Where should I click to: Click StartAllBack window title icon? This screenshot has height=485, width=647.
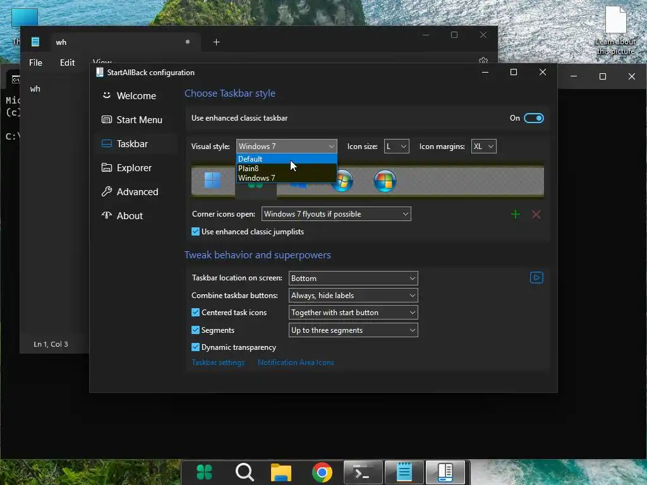point(99,73)
